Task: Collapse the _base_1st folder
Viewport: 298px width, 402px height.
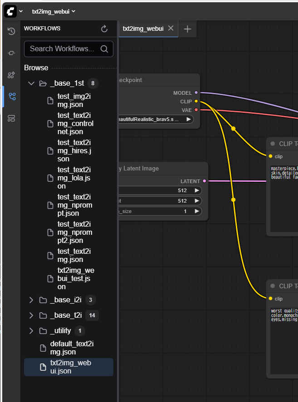Action: [x=31, y=83]
